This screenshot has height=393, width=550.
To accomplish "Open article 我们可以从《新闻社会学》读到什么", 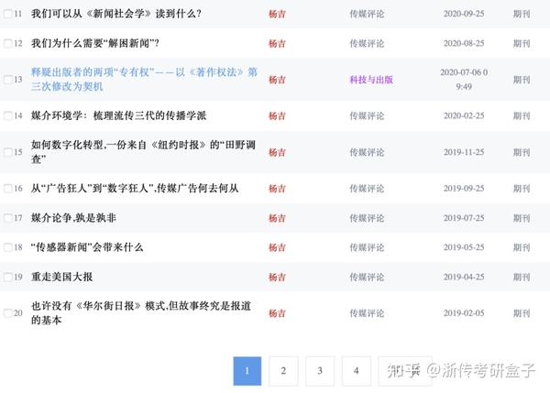I will [x=116, y=14].
